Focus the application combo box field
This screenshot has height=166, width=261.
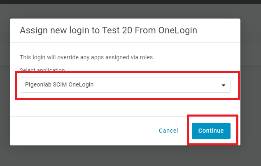click(x=125, y=85)
